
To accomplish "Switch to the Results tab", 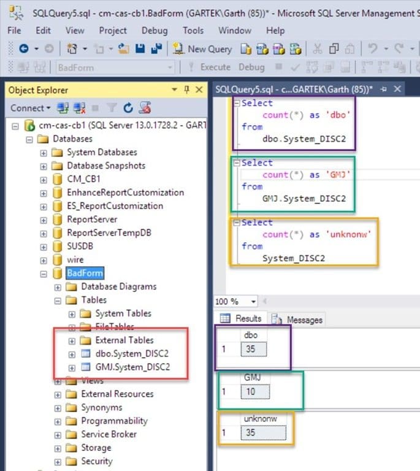I will [241, 318].
